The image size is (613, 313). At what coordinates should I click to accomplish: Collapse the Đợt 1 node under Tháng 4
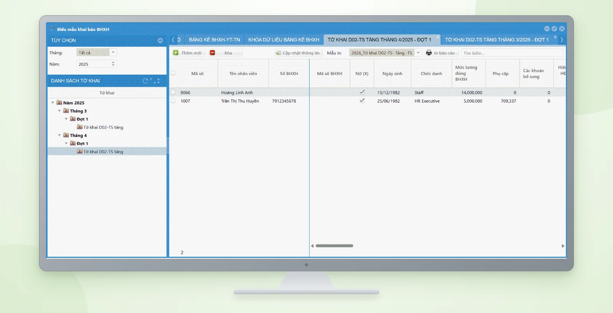[x=66, y=143]
